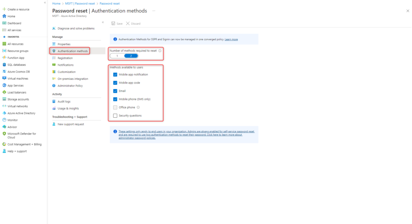The image size is (412, 224).
Task: Click the Azure Cosmos DB sidebar icon
Action: [4, 72]
